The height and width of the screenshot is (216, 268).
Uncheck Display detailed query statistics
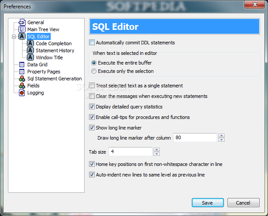click(92, 107)
